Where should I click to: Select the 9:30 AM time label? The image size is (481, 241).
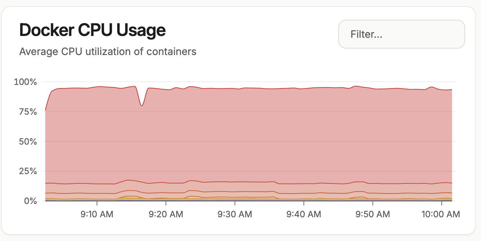point(235,214)
